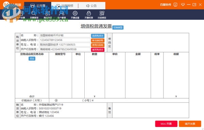The height and width of the screenshot is (130, 204).
Task: Focus the 地址、电话 input field
Action: [x=65, y=45]
